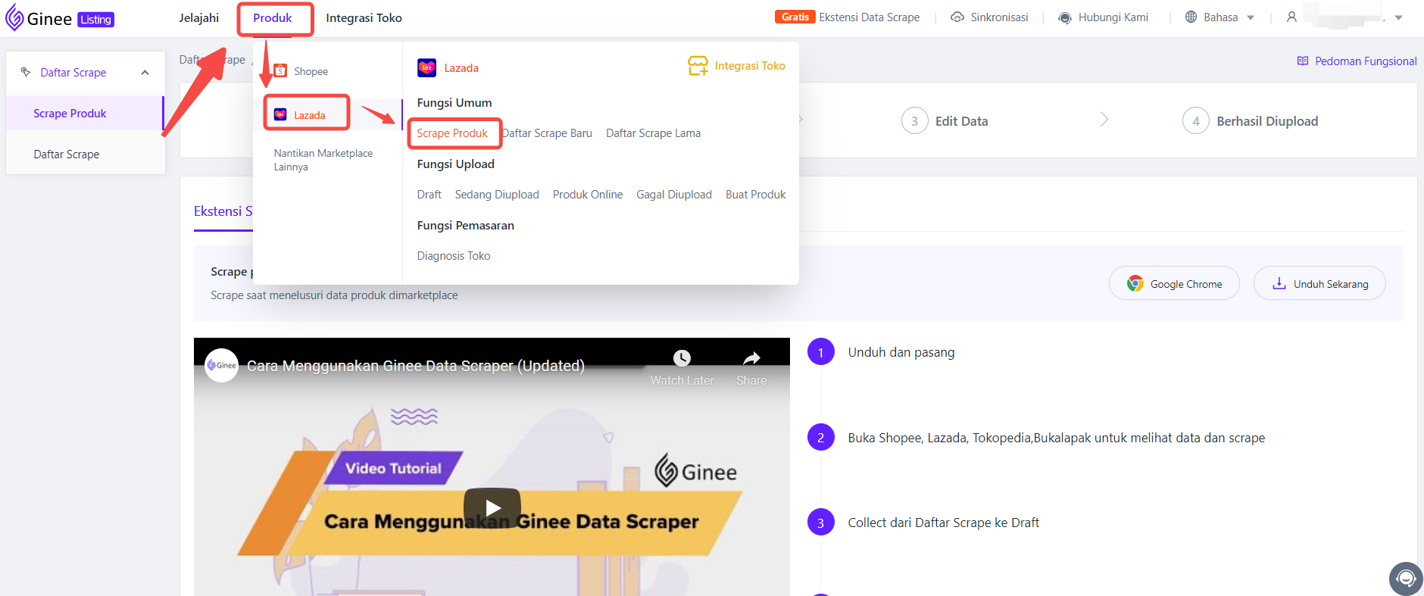Screen dimensions: 1424x596
Task: Click the yellow Integrasi Toko link
Action: [x=750, y=66]
